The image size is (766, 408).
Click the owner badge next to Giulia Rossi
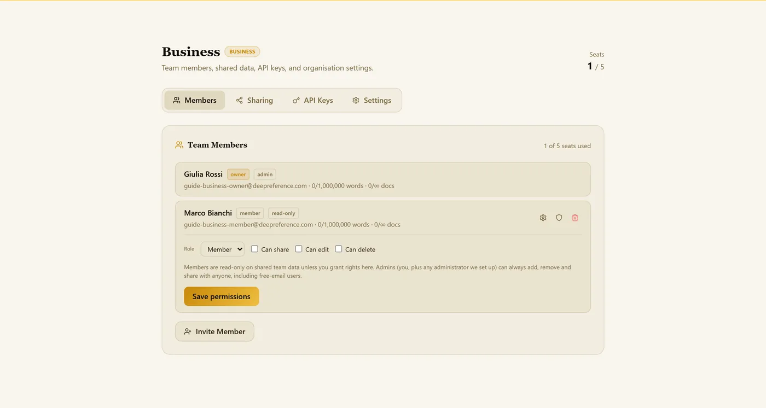238,174
